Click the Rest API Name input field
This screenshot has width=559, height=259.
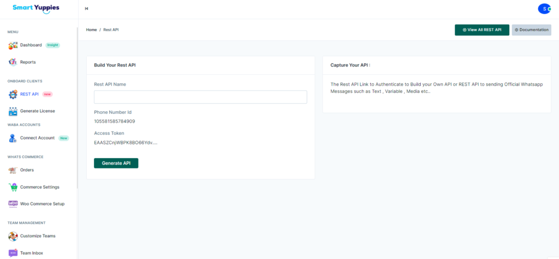point(200,97)
